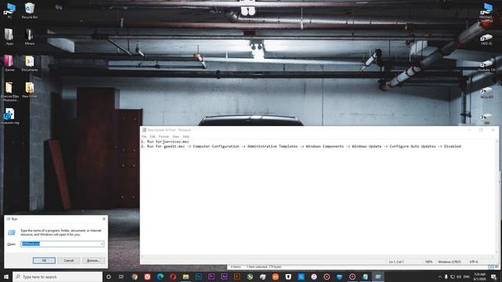
Task: Open File Explorer on the taskbar
Action: pos(186,277)
